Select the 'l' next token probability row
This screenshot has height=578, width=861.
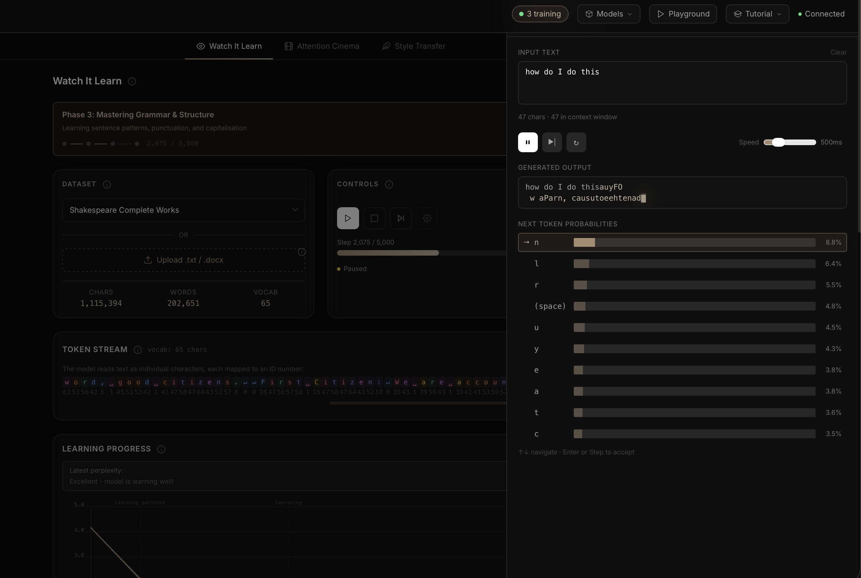[682, 264]
